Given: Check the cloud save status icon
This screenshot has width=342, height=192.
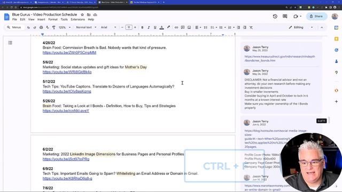Looking at the screenshot, I should tap(95, 15).
